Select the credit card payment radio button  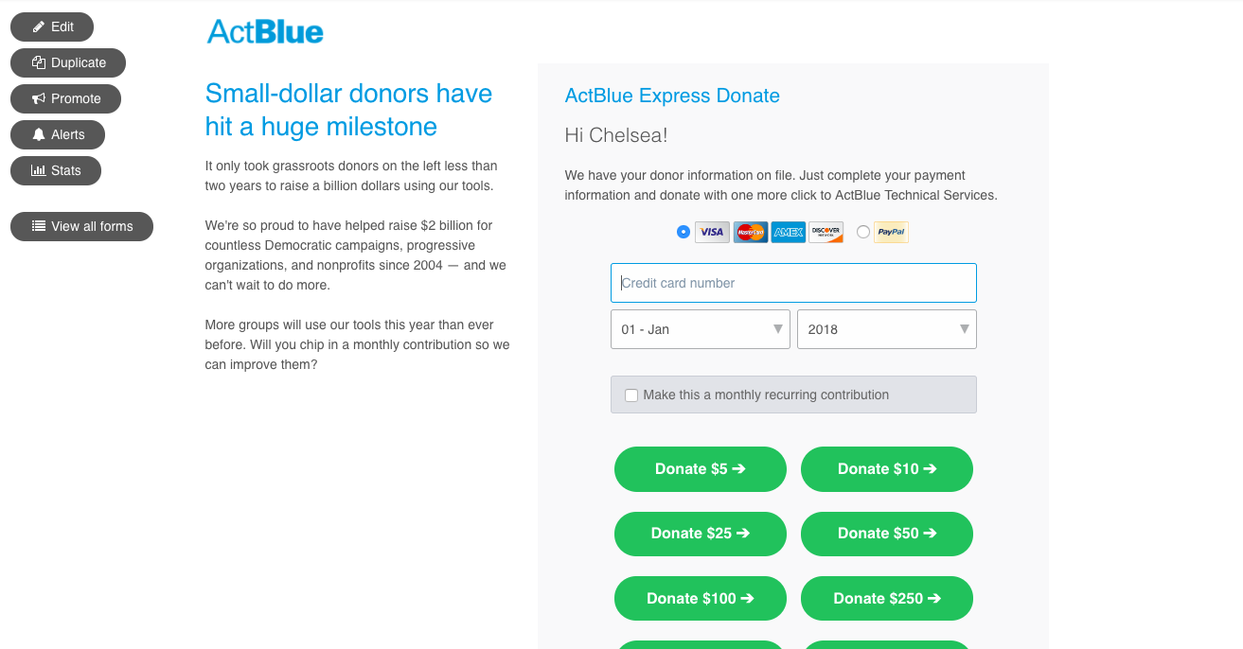[684, 232]
